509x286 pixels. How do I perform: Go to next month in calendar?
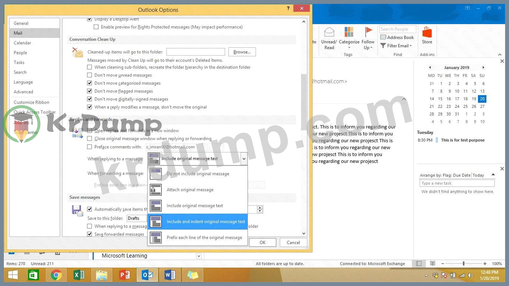tap(483, 67)
